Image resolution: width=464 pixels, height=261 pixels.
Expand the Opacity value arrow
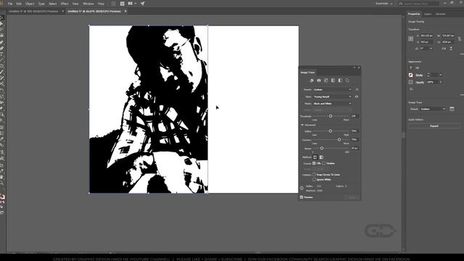tap(441, 82)
